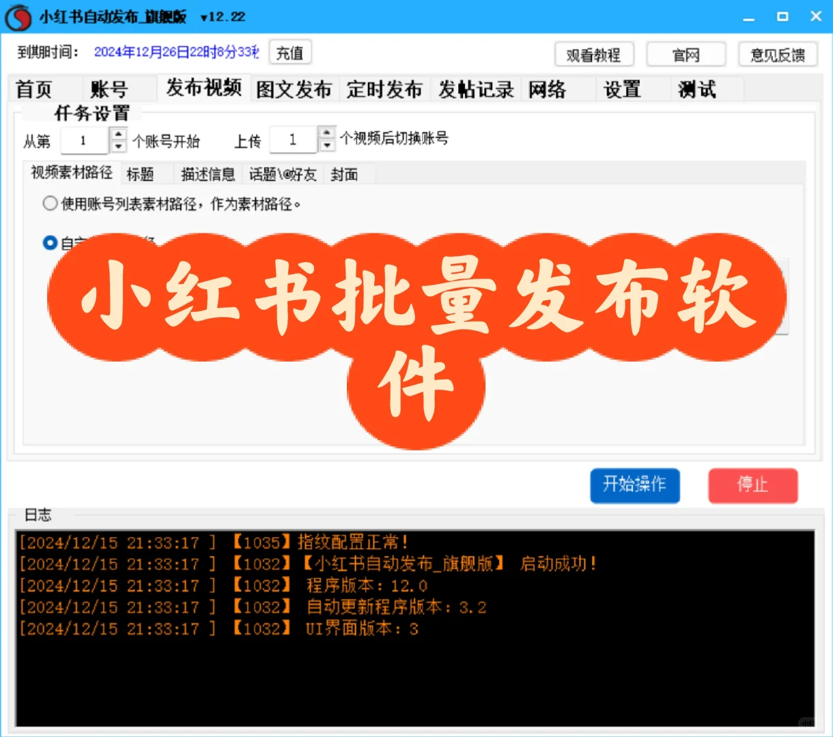Click the account number up stepper arrow
Screen dimensions: 833x737
click(118, 134)
